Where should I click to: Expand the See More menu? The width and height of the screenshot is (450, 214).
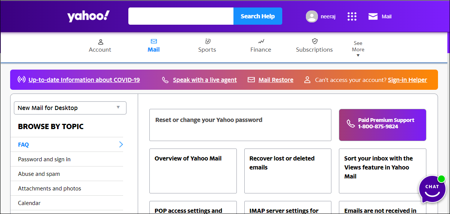point(358,49)
